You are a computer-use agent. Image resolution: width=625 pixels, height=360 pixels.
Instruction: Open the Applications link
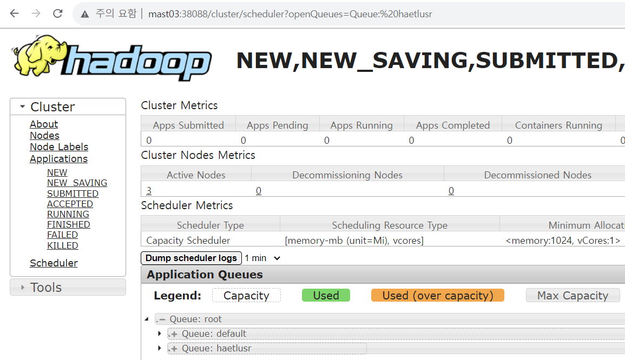(58, 159)
